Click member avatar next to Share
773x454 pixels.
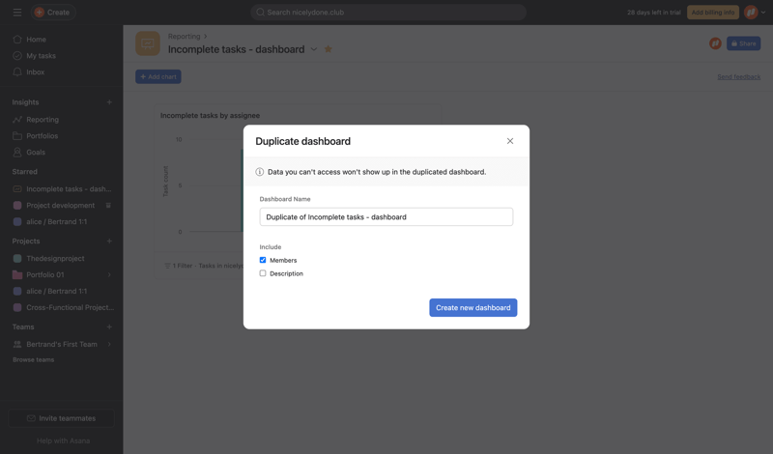pos(715,43)
